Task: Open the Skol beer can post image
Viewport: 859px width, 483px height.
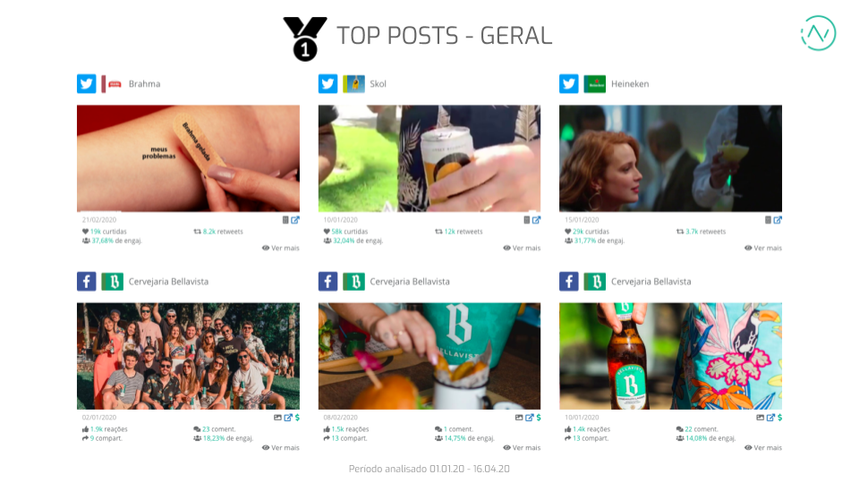Action: pyautogui.click(x=429, y=158)
